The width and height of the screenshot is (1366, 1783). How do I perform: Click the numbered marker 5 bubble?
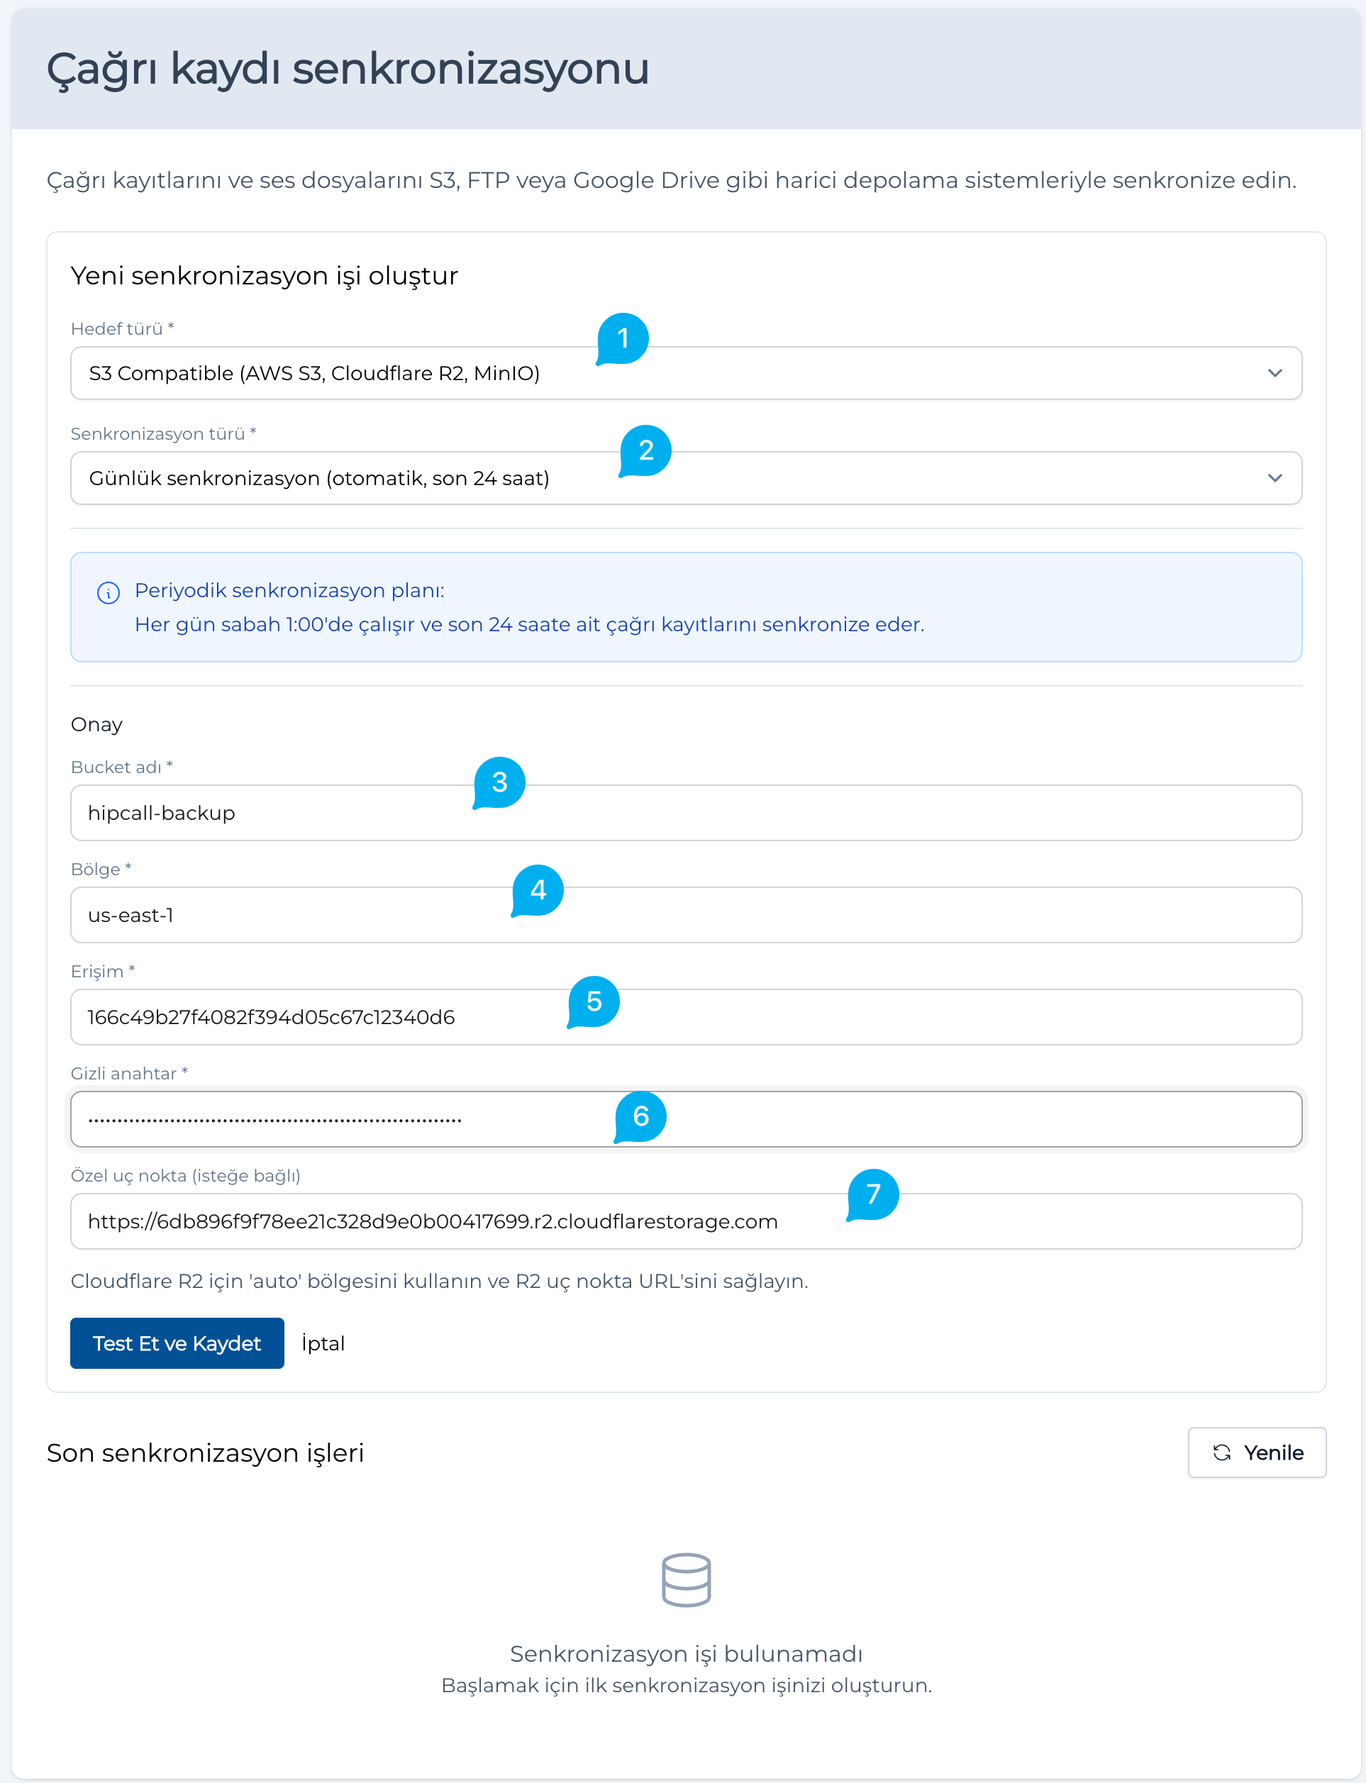pyautogui.click(x=594, y=1001)
